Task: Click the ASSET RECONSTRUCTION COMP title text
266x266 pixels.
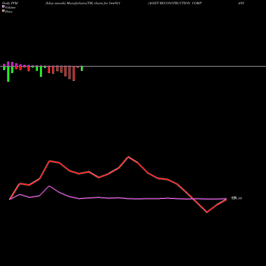Action: 174,3
